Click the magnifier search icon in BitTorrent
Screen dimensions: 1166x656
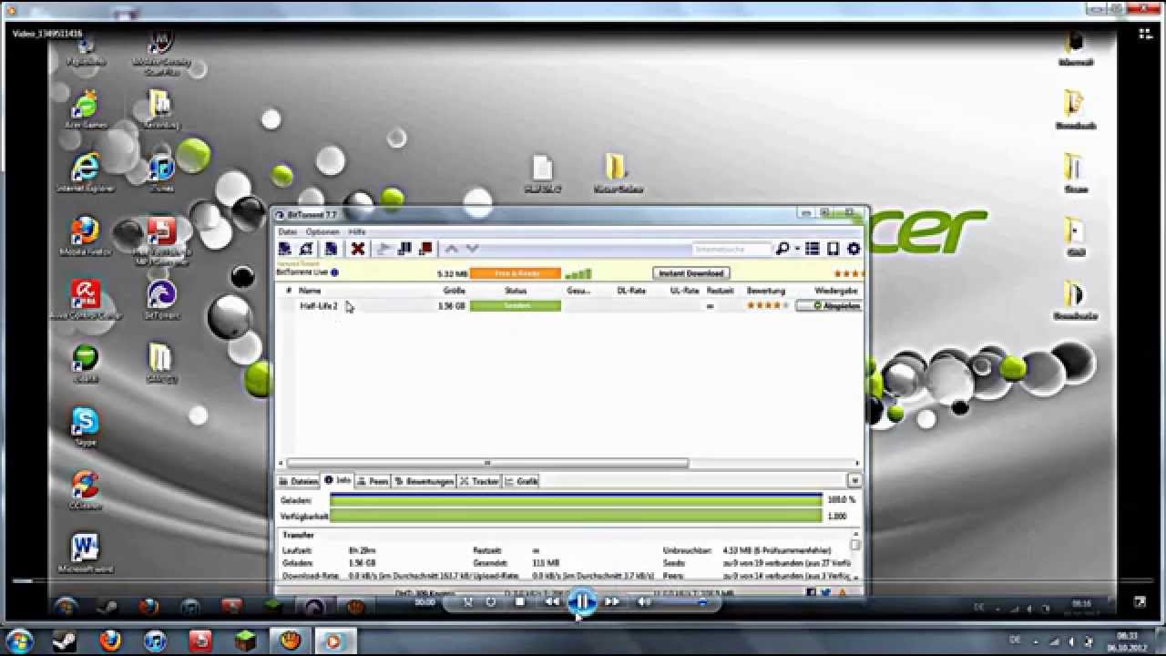(x=782, y=249)
